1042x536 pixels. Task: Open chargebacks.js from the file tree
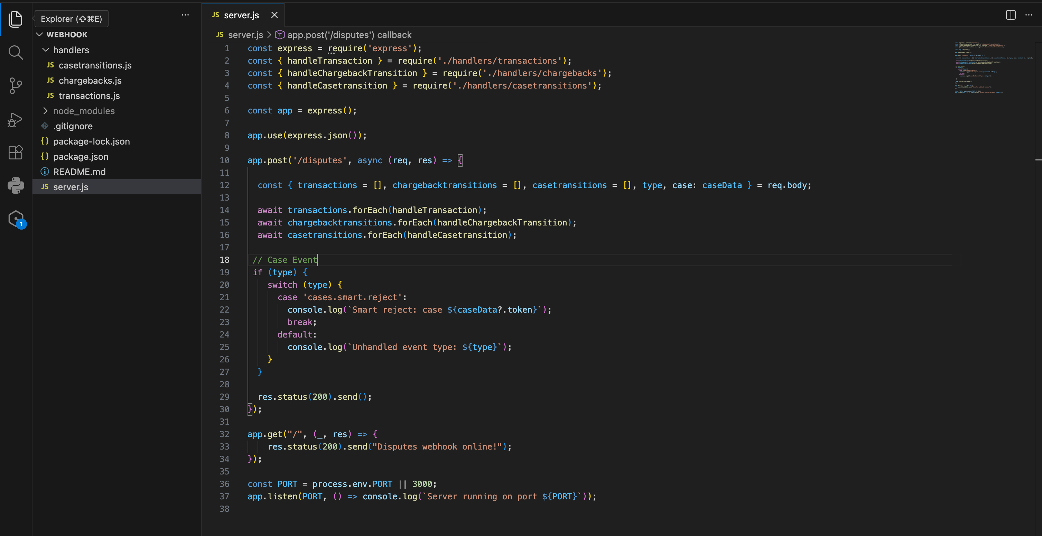90,81
